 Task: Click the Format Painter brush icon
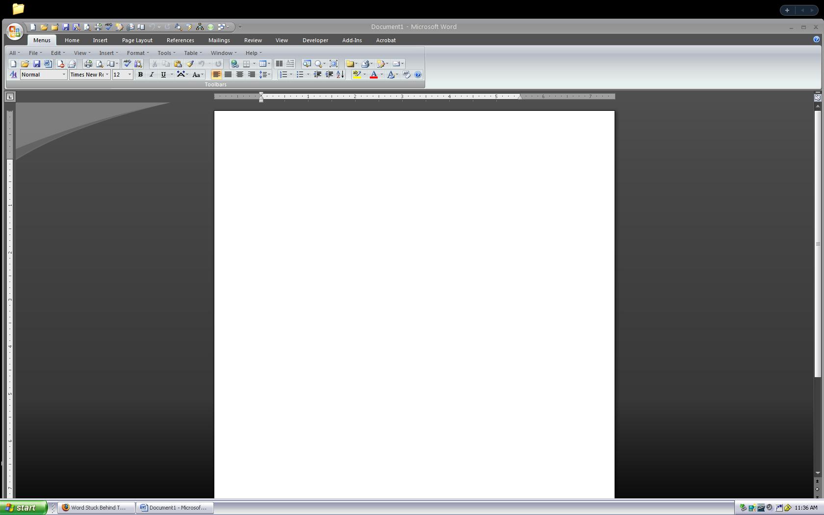click(190, 64)
